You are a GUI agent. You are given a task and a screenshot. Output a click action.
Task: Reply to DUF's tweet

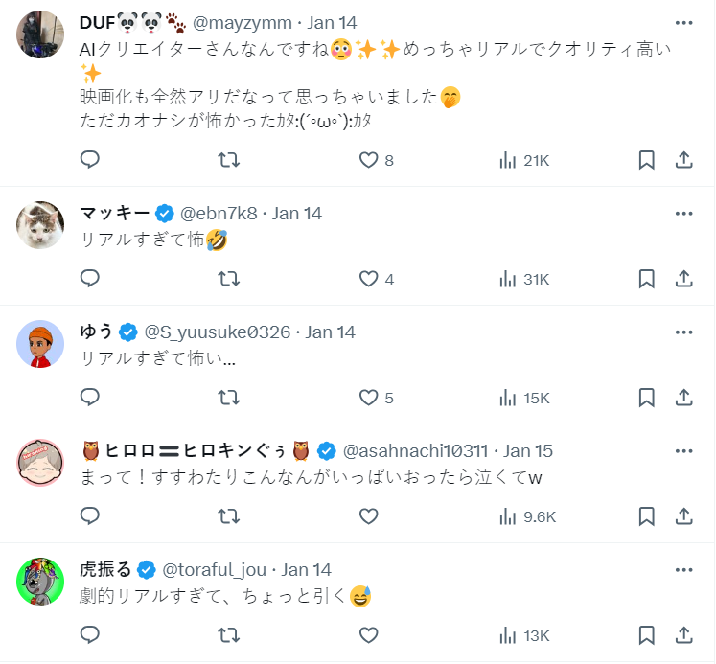point(90,160)
